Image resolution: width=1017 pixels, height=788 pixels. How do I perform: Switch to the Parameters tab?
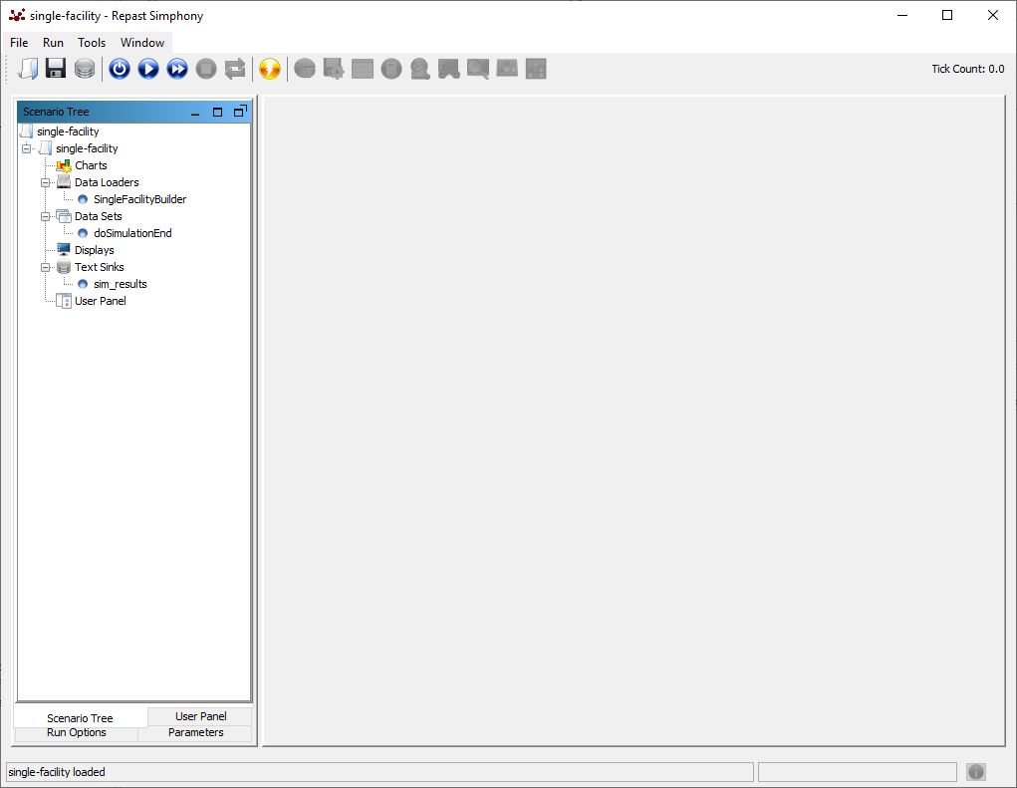point(195,733)
